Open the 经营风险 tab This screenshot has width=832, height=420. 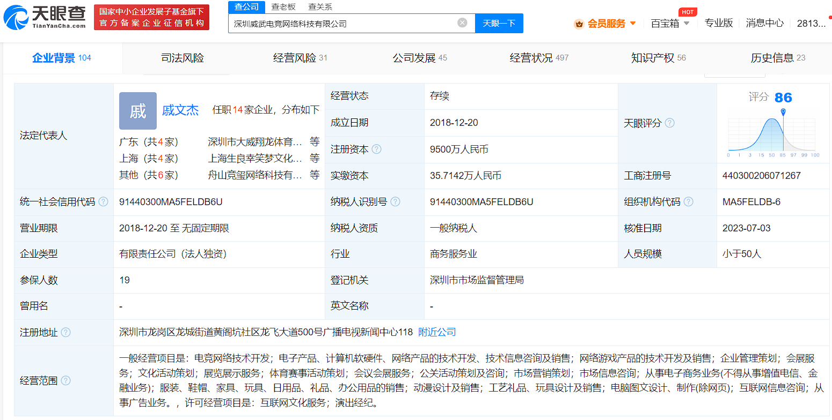(x=300, y=58)
